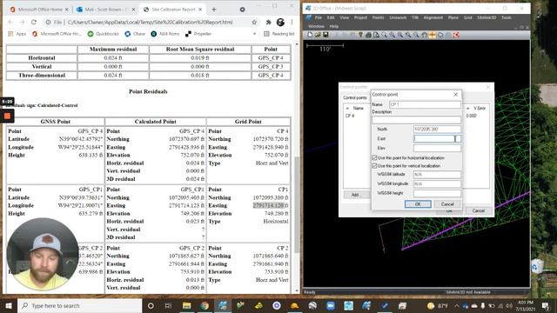Click the Description field
Viewport: 557px width, 313px height.
coord(416,120)
